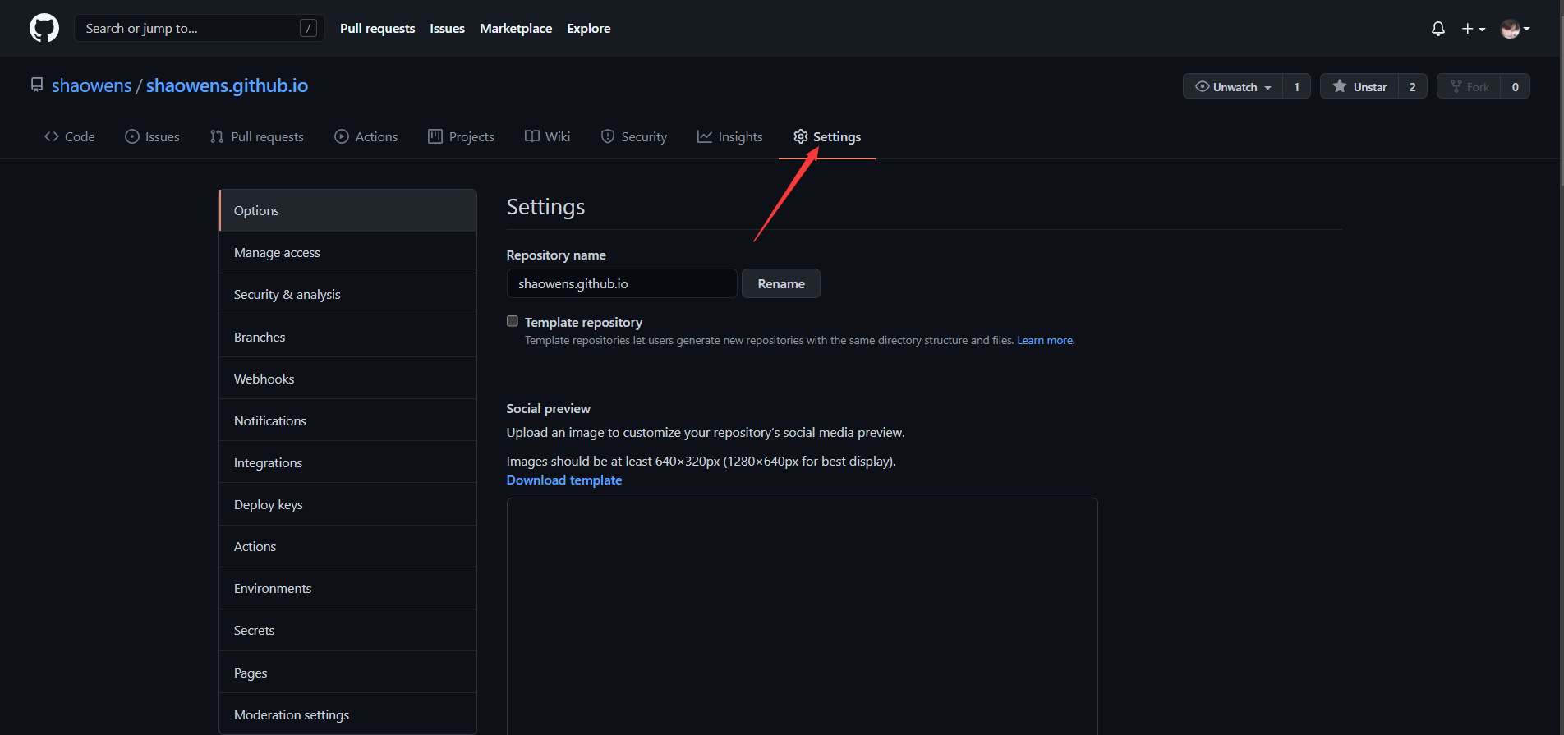Click the GitHub Octocat logo
1564x735 pixels.
[44, 28]
